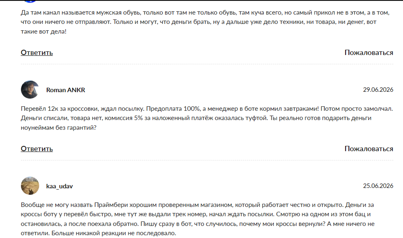
Task: Click the question «ноунеймам без гарантий?»
Action: pos(59,128)
